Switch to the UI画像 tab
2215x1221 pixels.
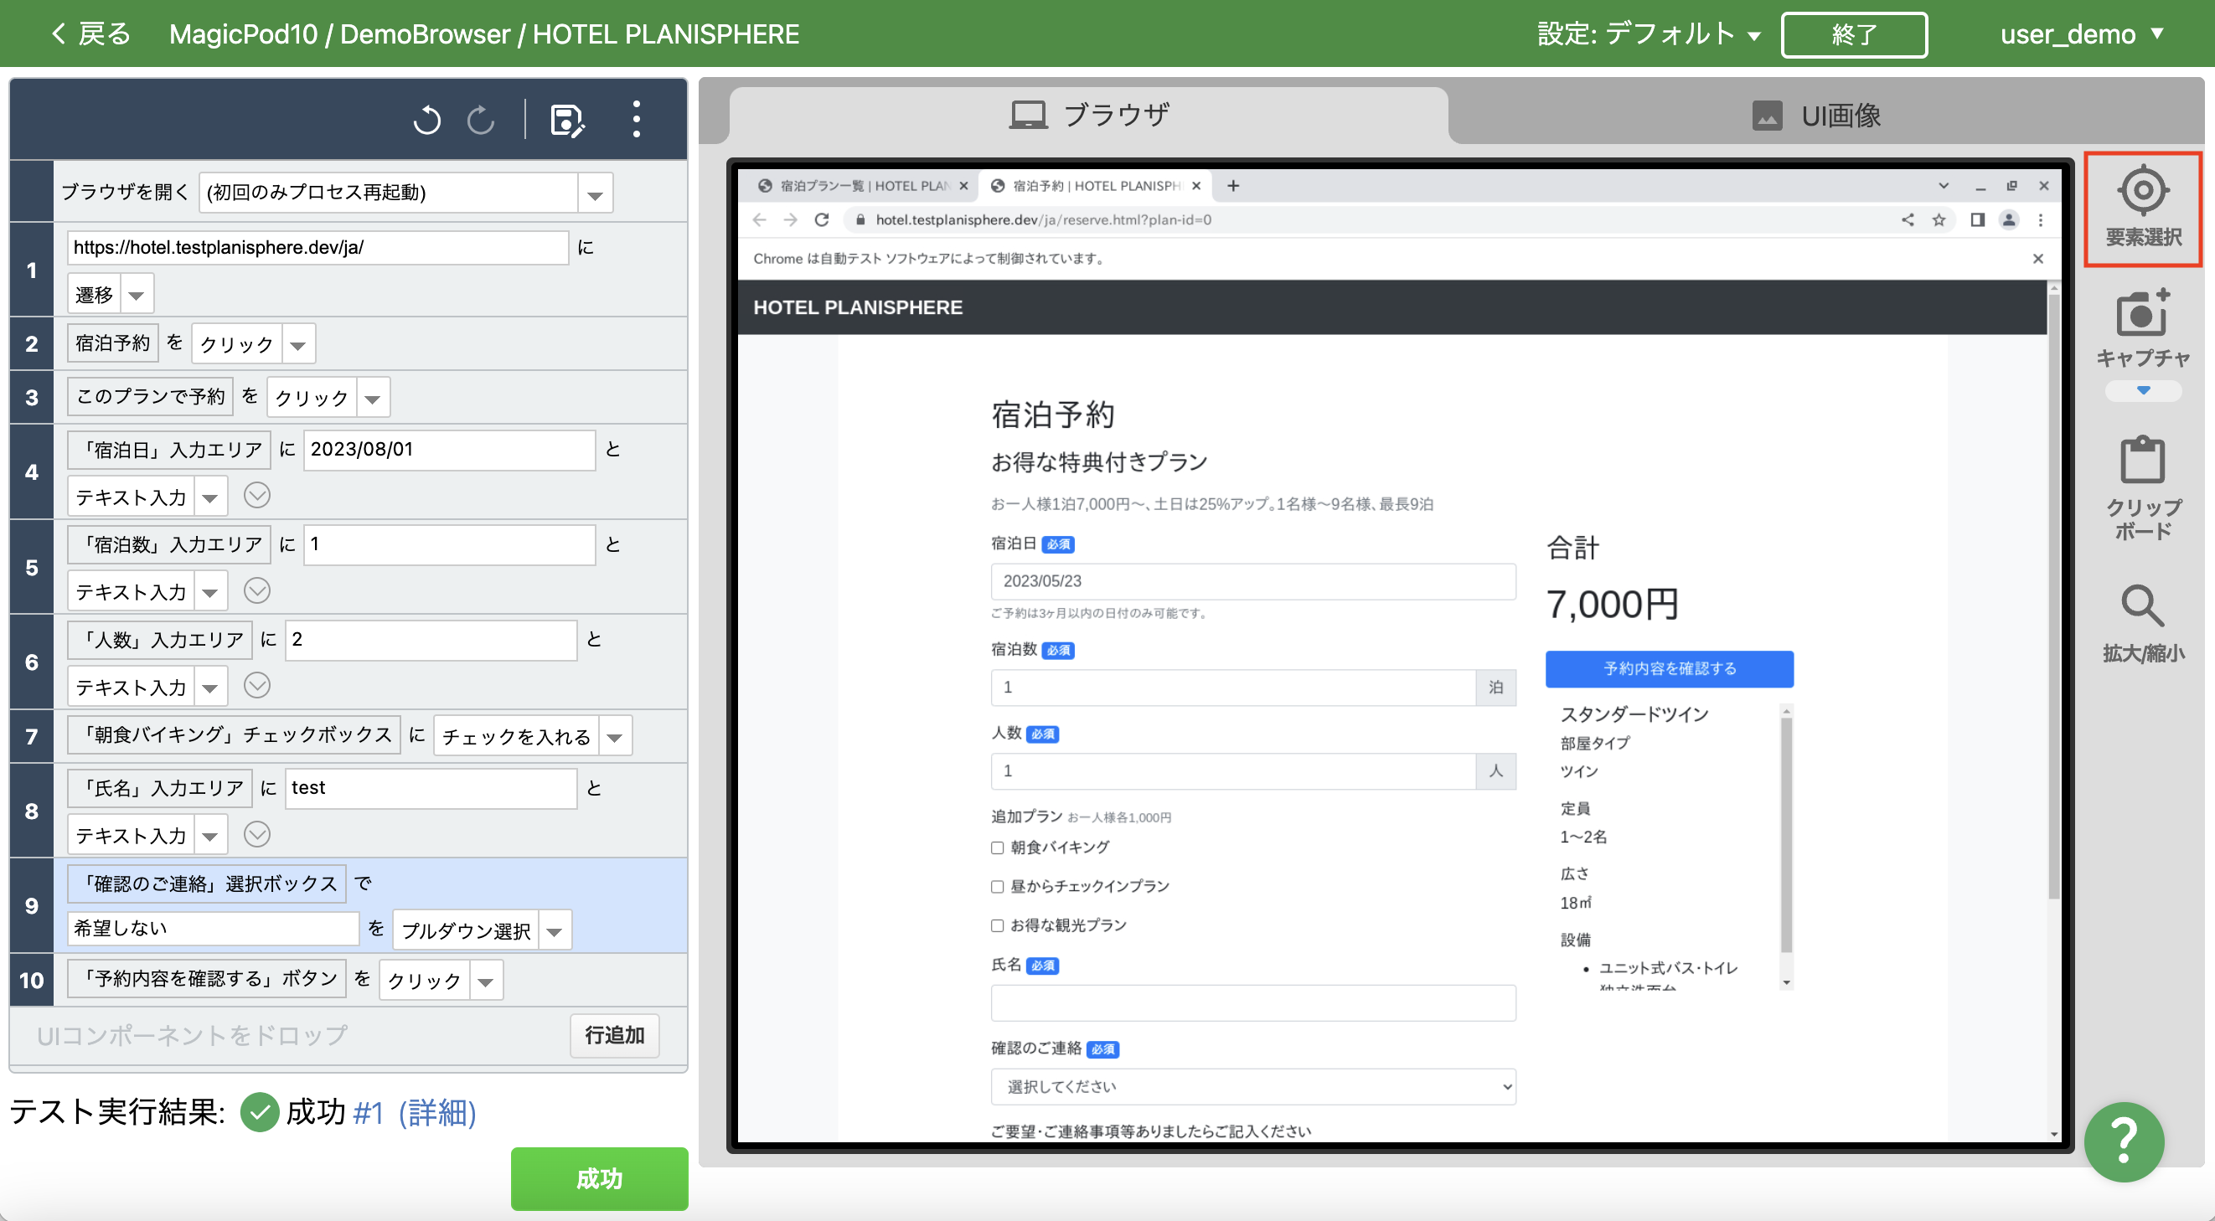(1816, 115)
